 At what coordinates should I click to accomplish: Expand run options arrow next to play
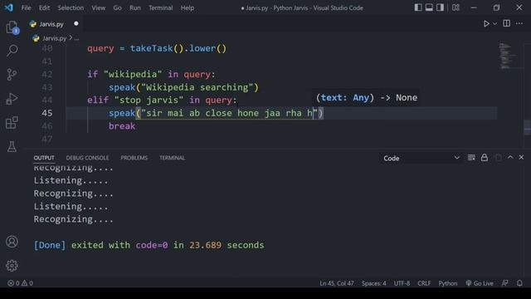tap(495, 24)
